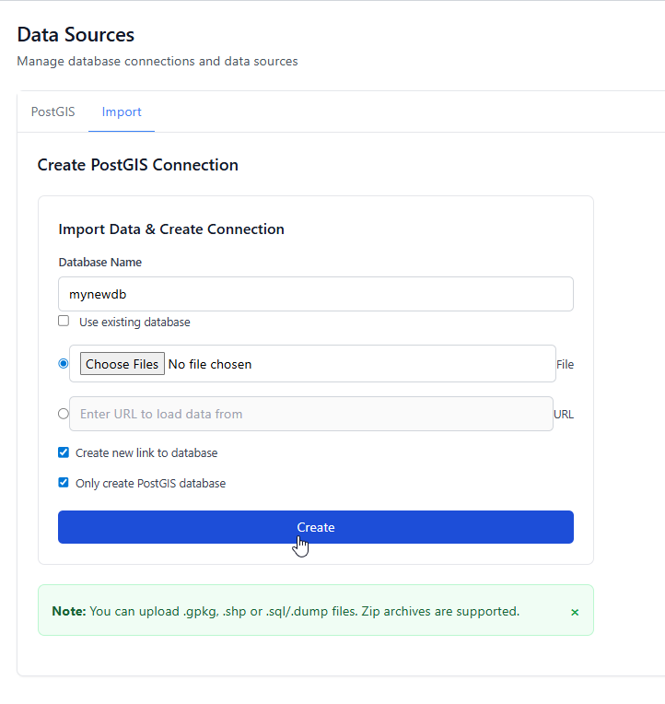
Task: Select the URL source radio button
Action: coord(64,414)
